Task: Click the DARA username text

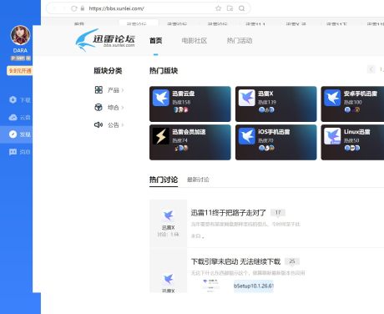Action: 20,50
